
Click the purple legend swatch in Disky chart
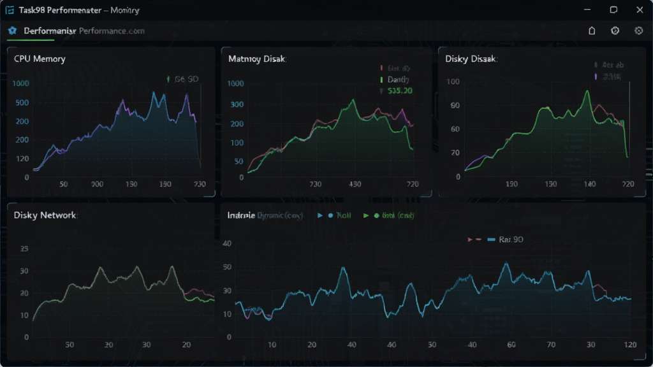point(596,76)
